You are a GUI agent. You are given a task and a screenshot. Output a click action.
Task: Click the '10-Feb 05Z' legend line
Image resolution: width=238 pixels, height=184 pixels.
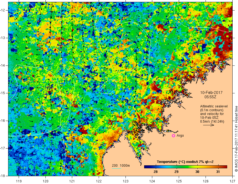210,117
